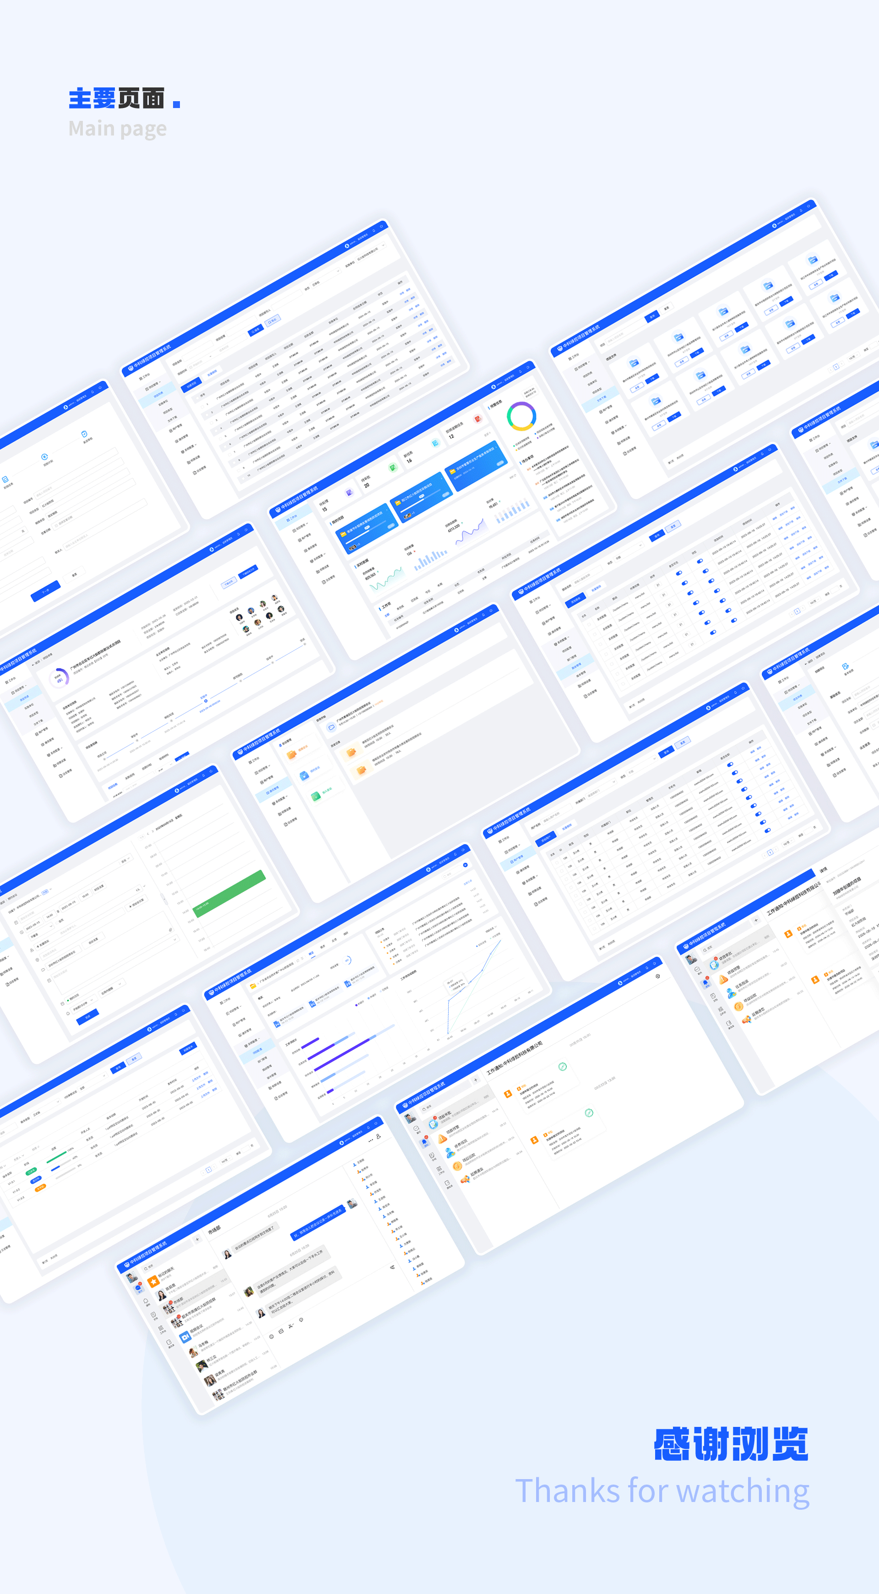Open 聊天 sidebar icon in the 市场部 chat window

pyautogui.click(x=139, y=1289)
